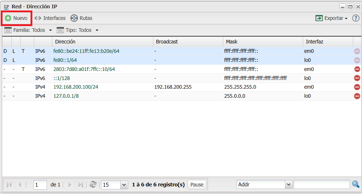Image resolution: width=362 pixels, height=194 pixels.
Task: Open the Rutas routing view
Action: (x=81, y=18)
